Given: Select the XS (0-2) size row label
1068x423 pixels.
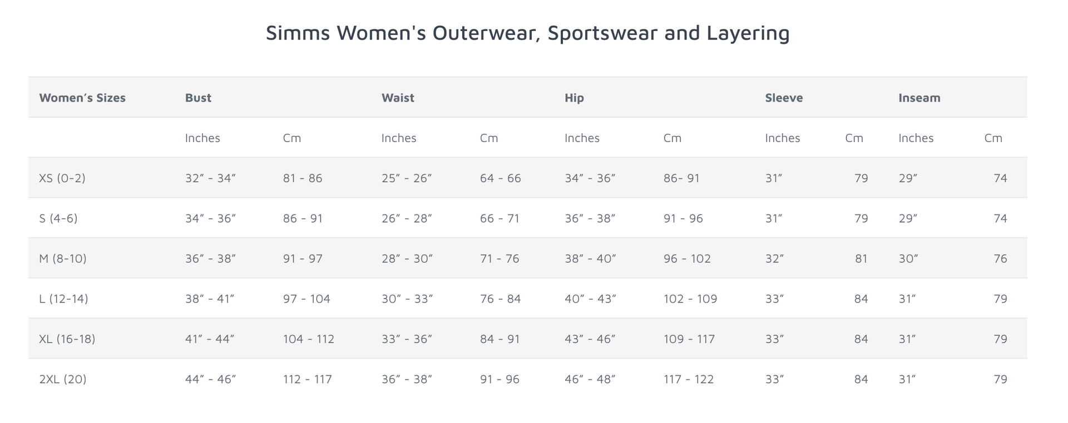Looking at the screenshot, I should click(x=62, y=178).
